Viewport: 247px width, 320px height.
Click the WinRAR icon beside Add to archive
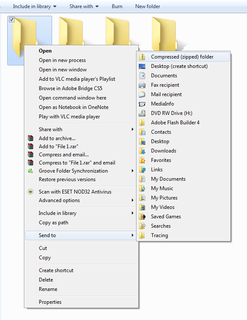pos(30,138)
